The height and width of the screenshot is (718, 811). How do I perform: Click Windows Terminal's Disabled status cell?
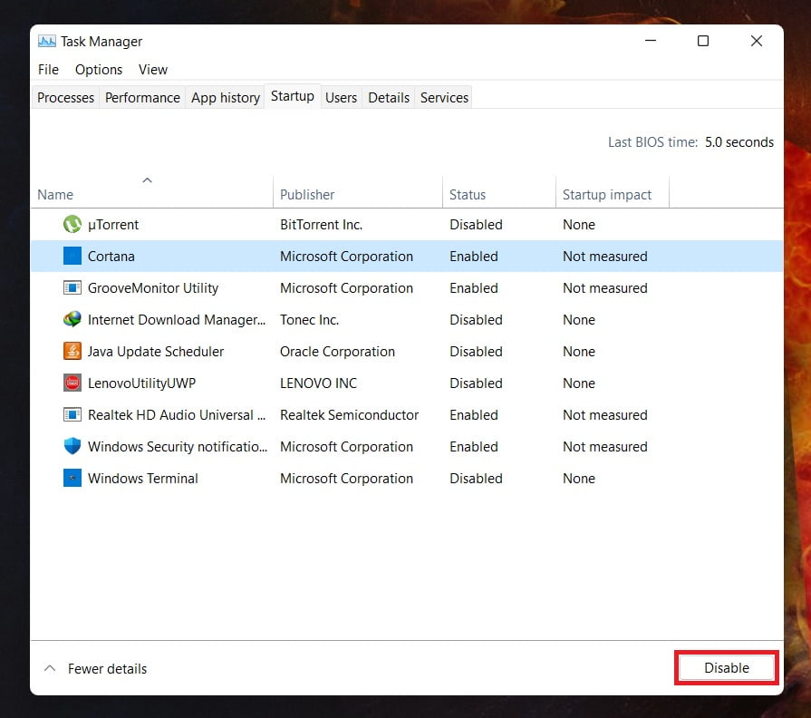pyautogui.click(x=476, y=479)
